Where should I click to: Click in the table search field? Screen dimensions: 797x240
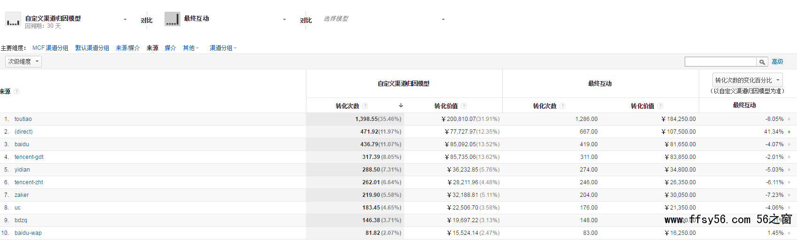click(x=720, y=62)
